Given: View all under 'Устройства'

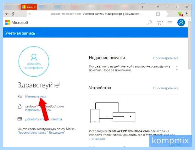Looking at the screenshot, I should click(166, 88).
